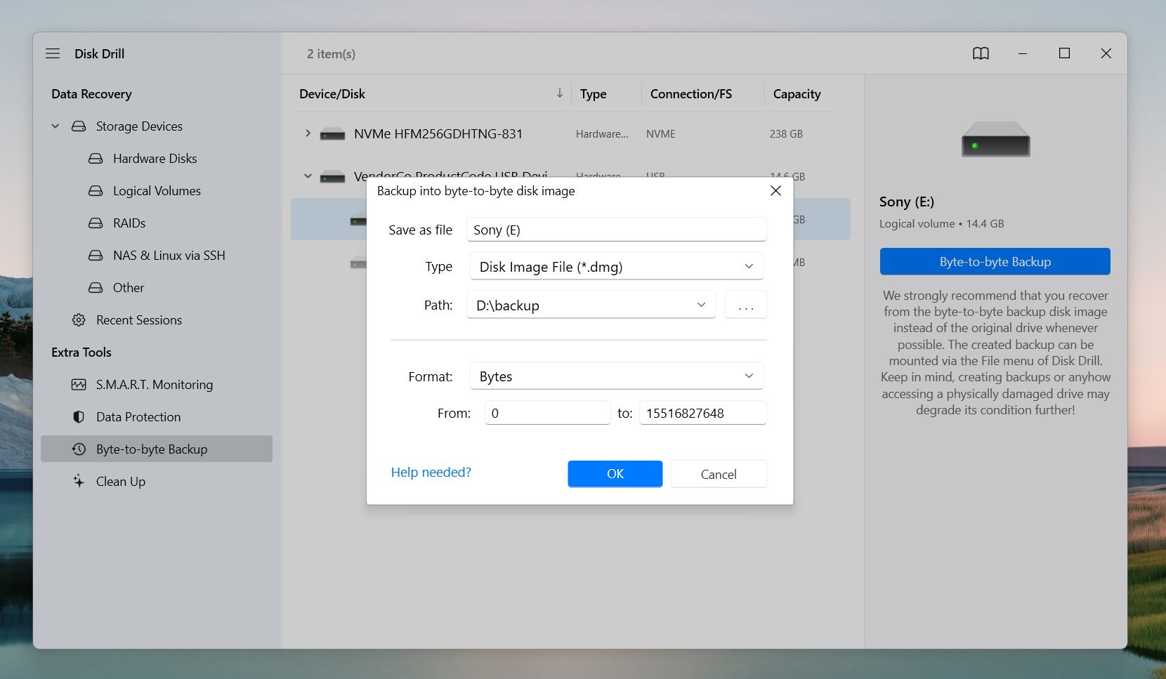Click the Storage Devices drive icon

[x=79, y=126]
